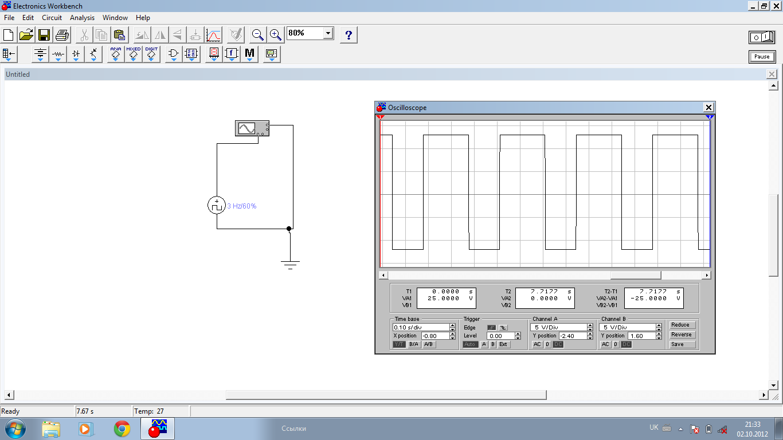The width and height of the screenshot is (783, 440).
Task: Click the oscilloscope waveform horizontal scrollbar thumb
Action: (x=636, y=276)
